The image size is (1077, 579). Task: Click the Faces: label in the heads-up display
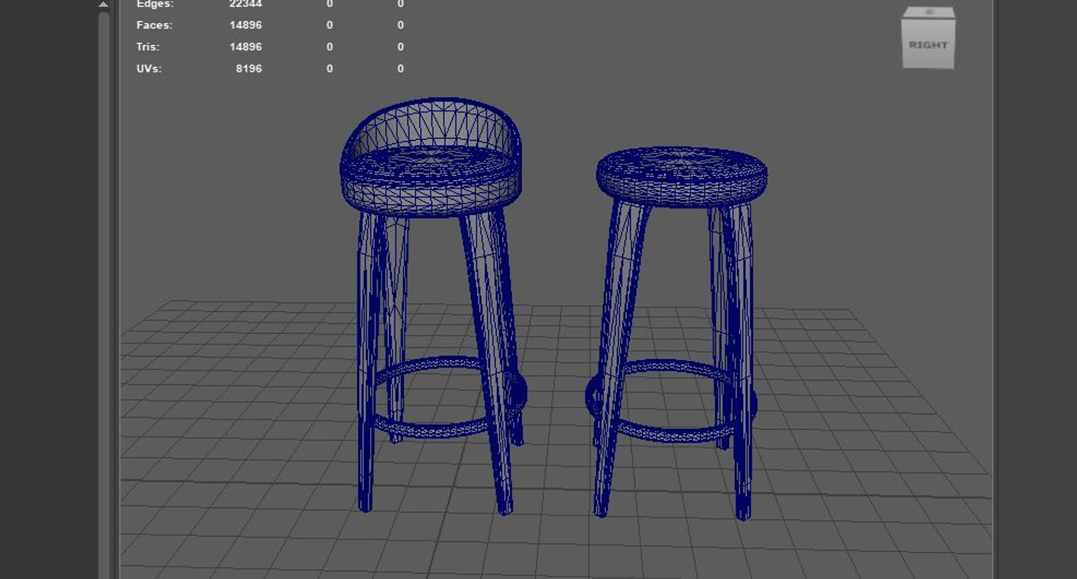(154, 25)
